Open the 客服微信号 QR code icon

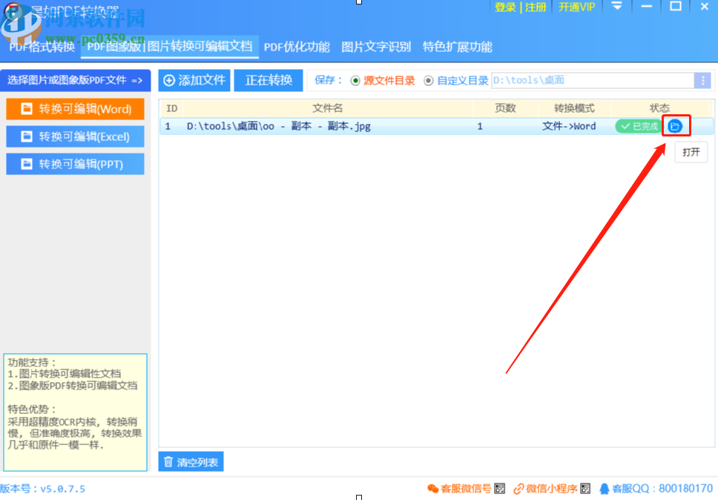click(x=499, y=488)
